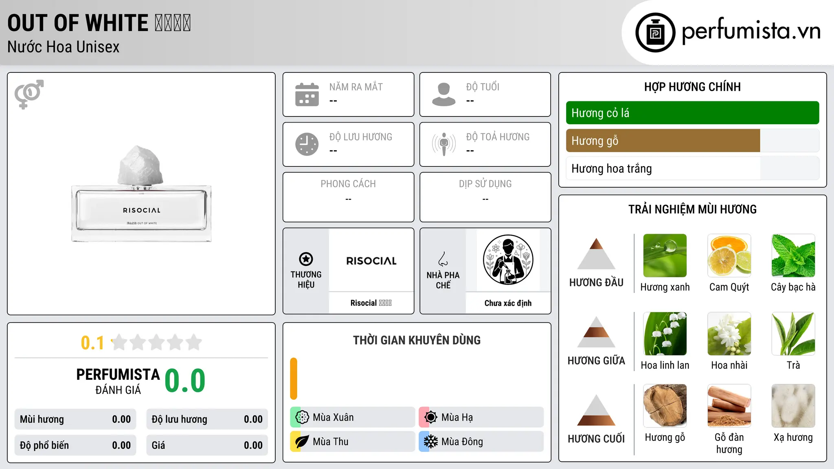Click the OUT OF WHITE title
Image resolution: width=834 pixels, height=469 pixels.
(99, 23)
